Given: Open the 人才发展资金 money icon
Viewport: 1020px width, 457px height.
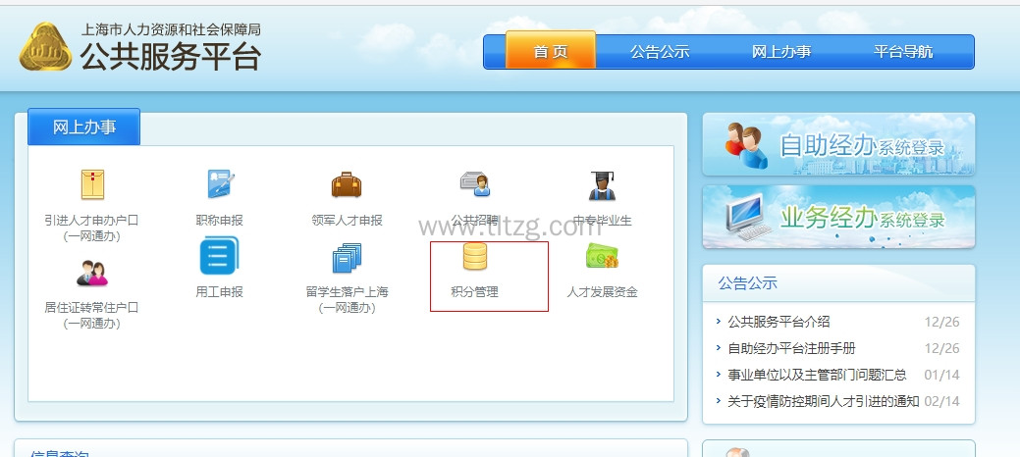Looking at the screenshot, I should pyautogui.click(x=602, y=257).
